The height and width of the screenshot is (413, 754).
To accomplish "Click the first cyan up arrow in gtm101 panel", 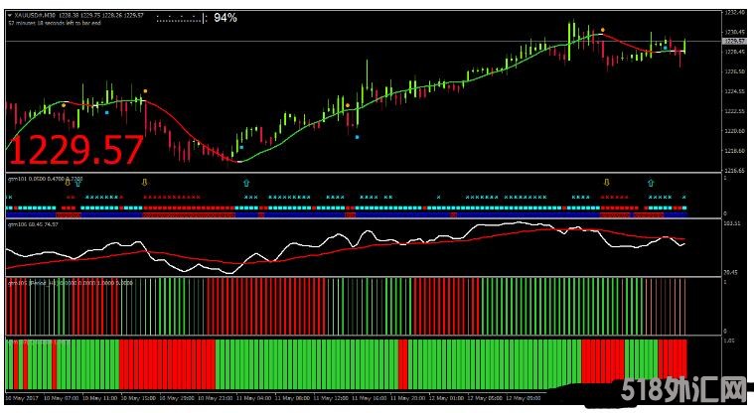I will (77, 183).
